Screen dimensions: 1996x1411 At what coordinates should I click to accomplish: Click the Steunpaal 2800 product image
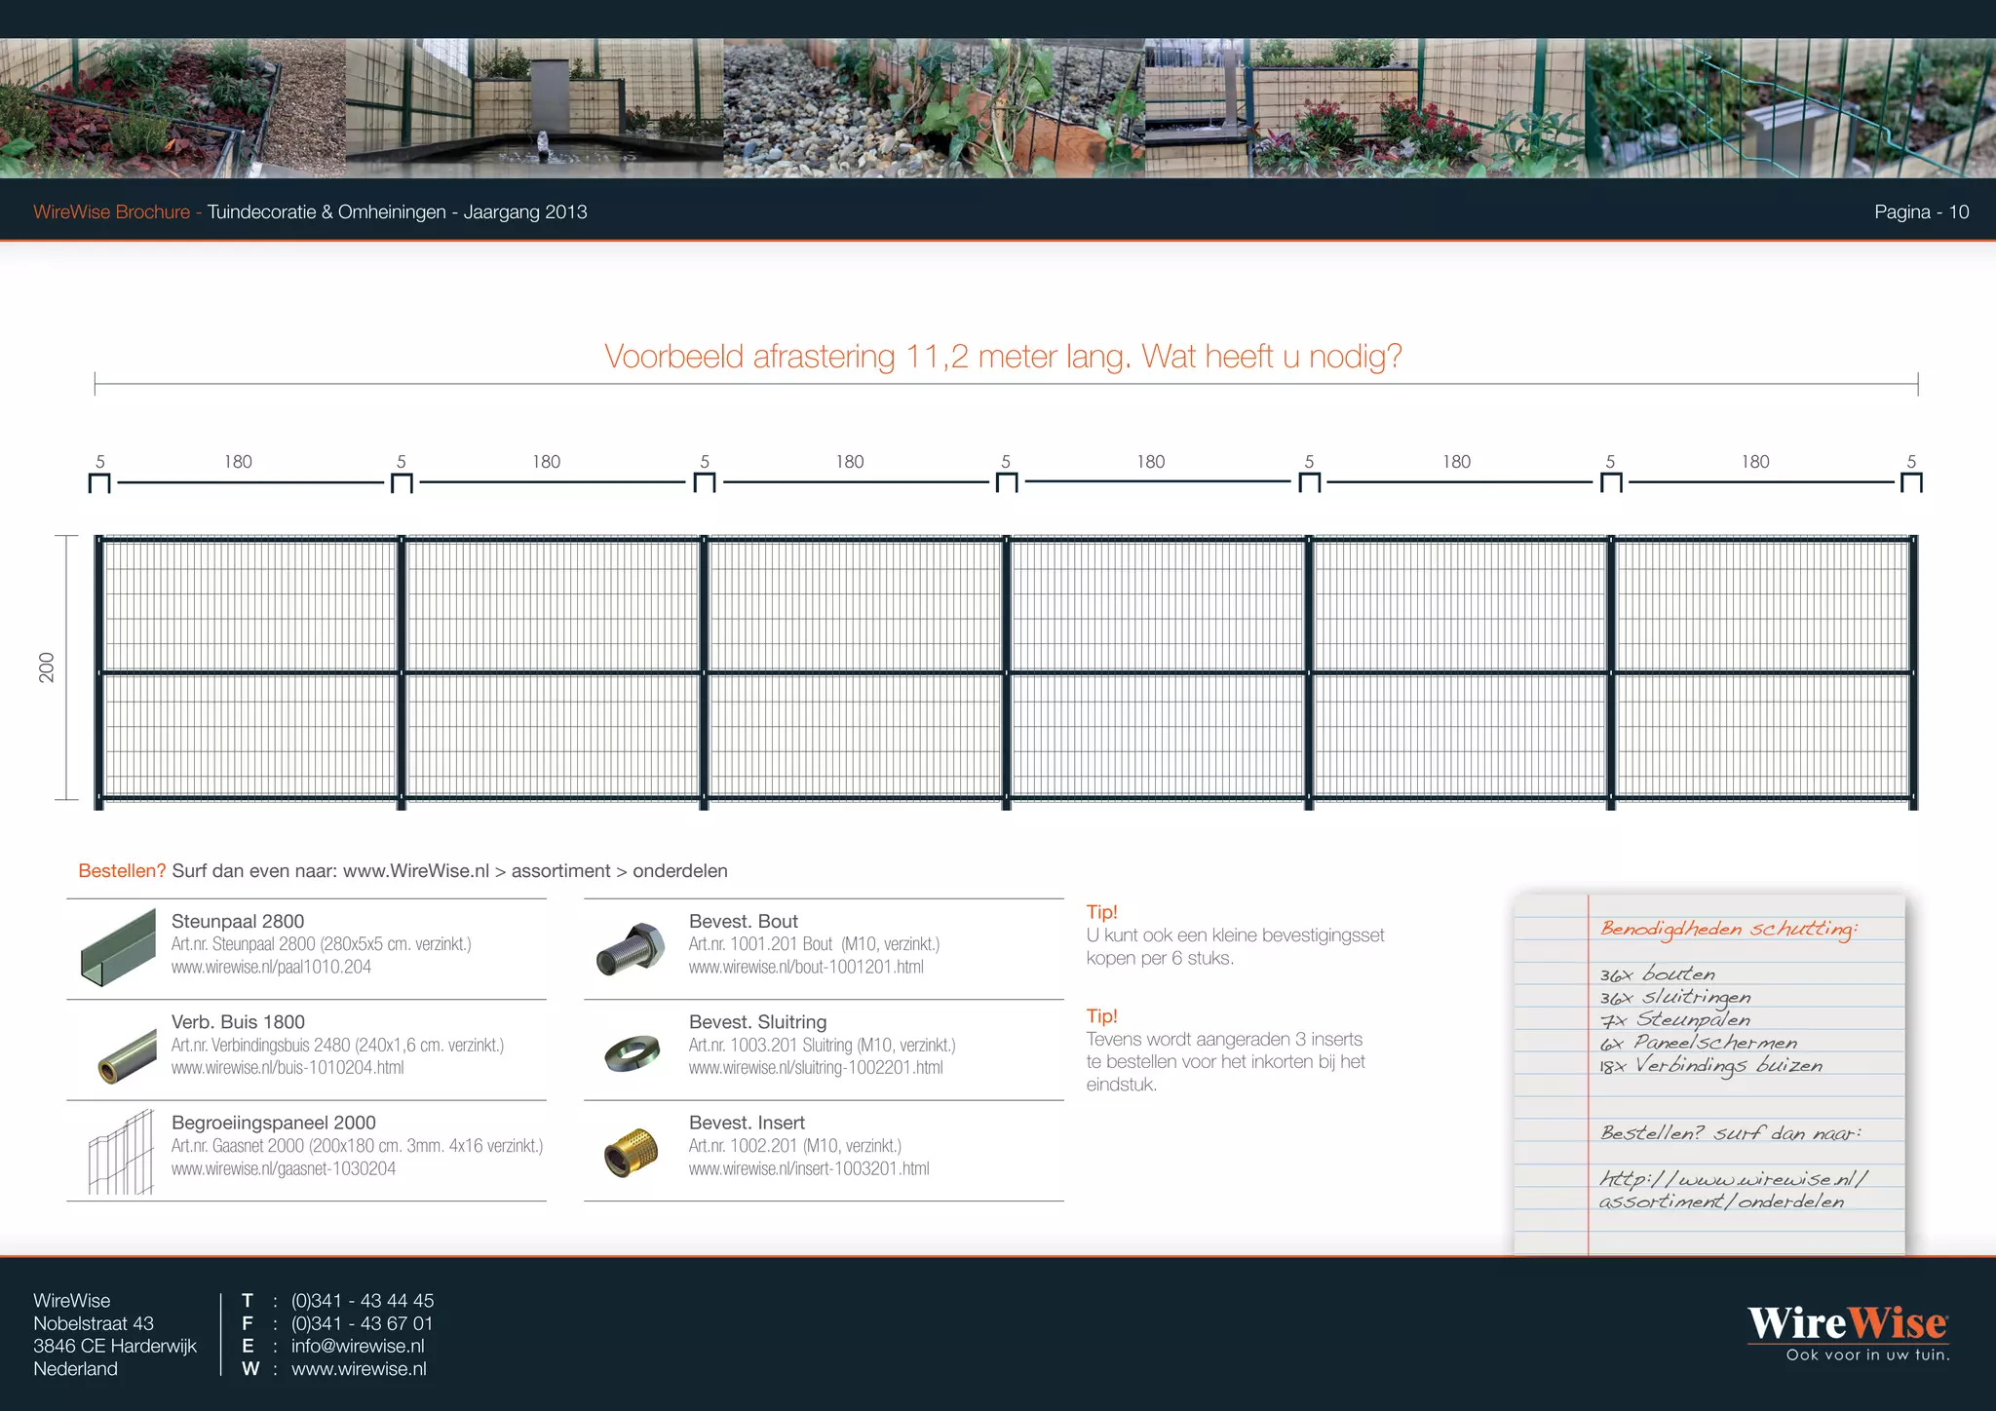tap(118, 947)
